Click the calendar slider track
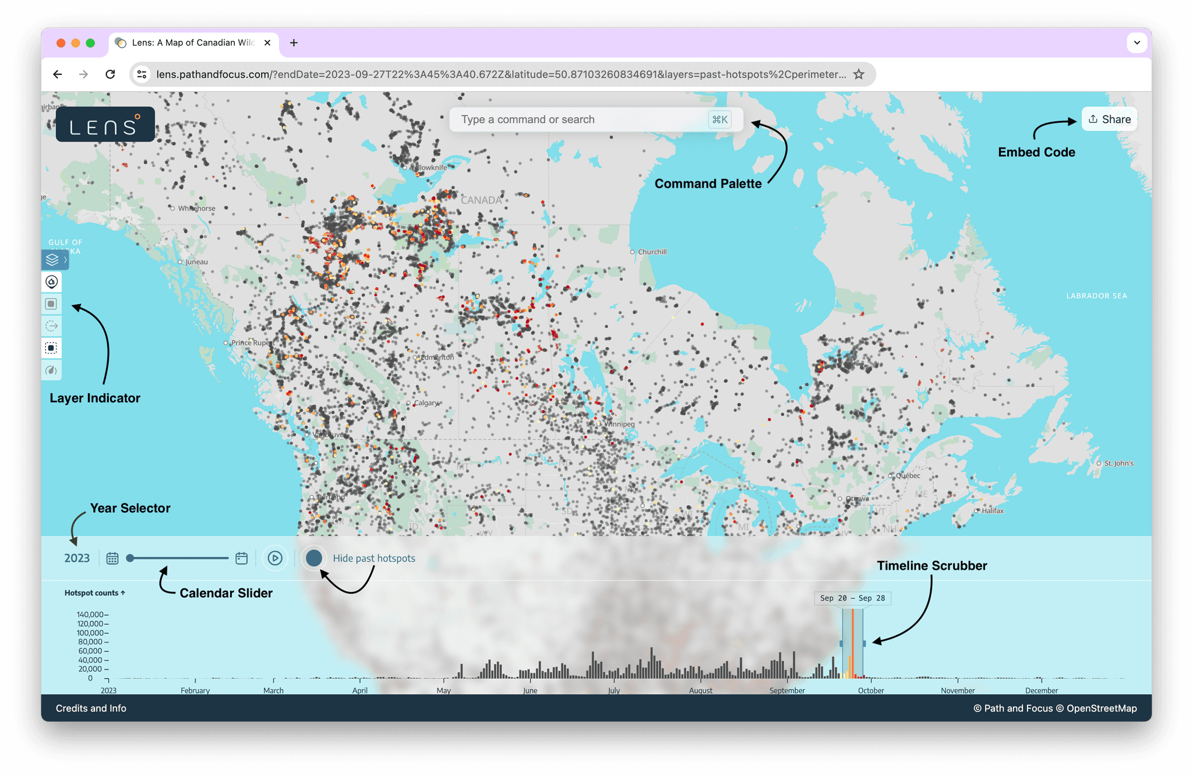The height and width of the screenshot is (776, 1193). tap(178, 558)
